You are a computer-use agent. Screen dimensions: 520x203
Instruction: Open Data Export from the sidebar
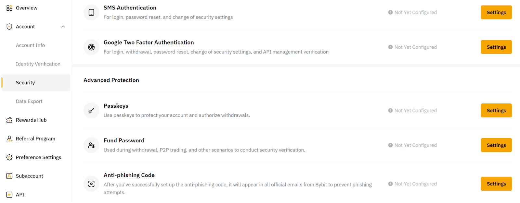(29, 101)
